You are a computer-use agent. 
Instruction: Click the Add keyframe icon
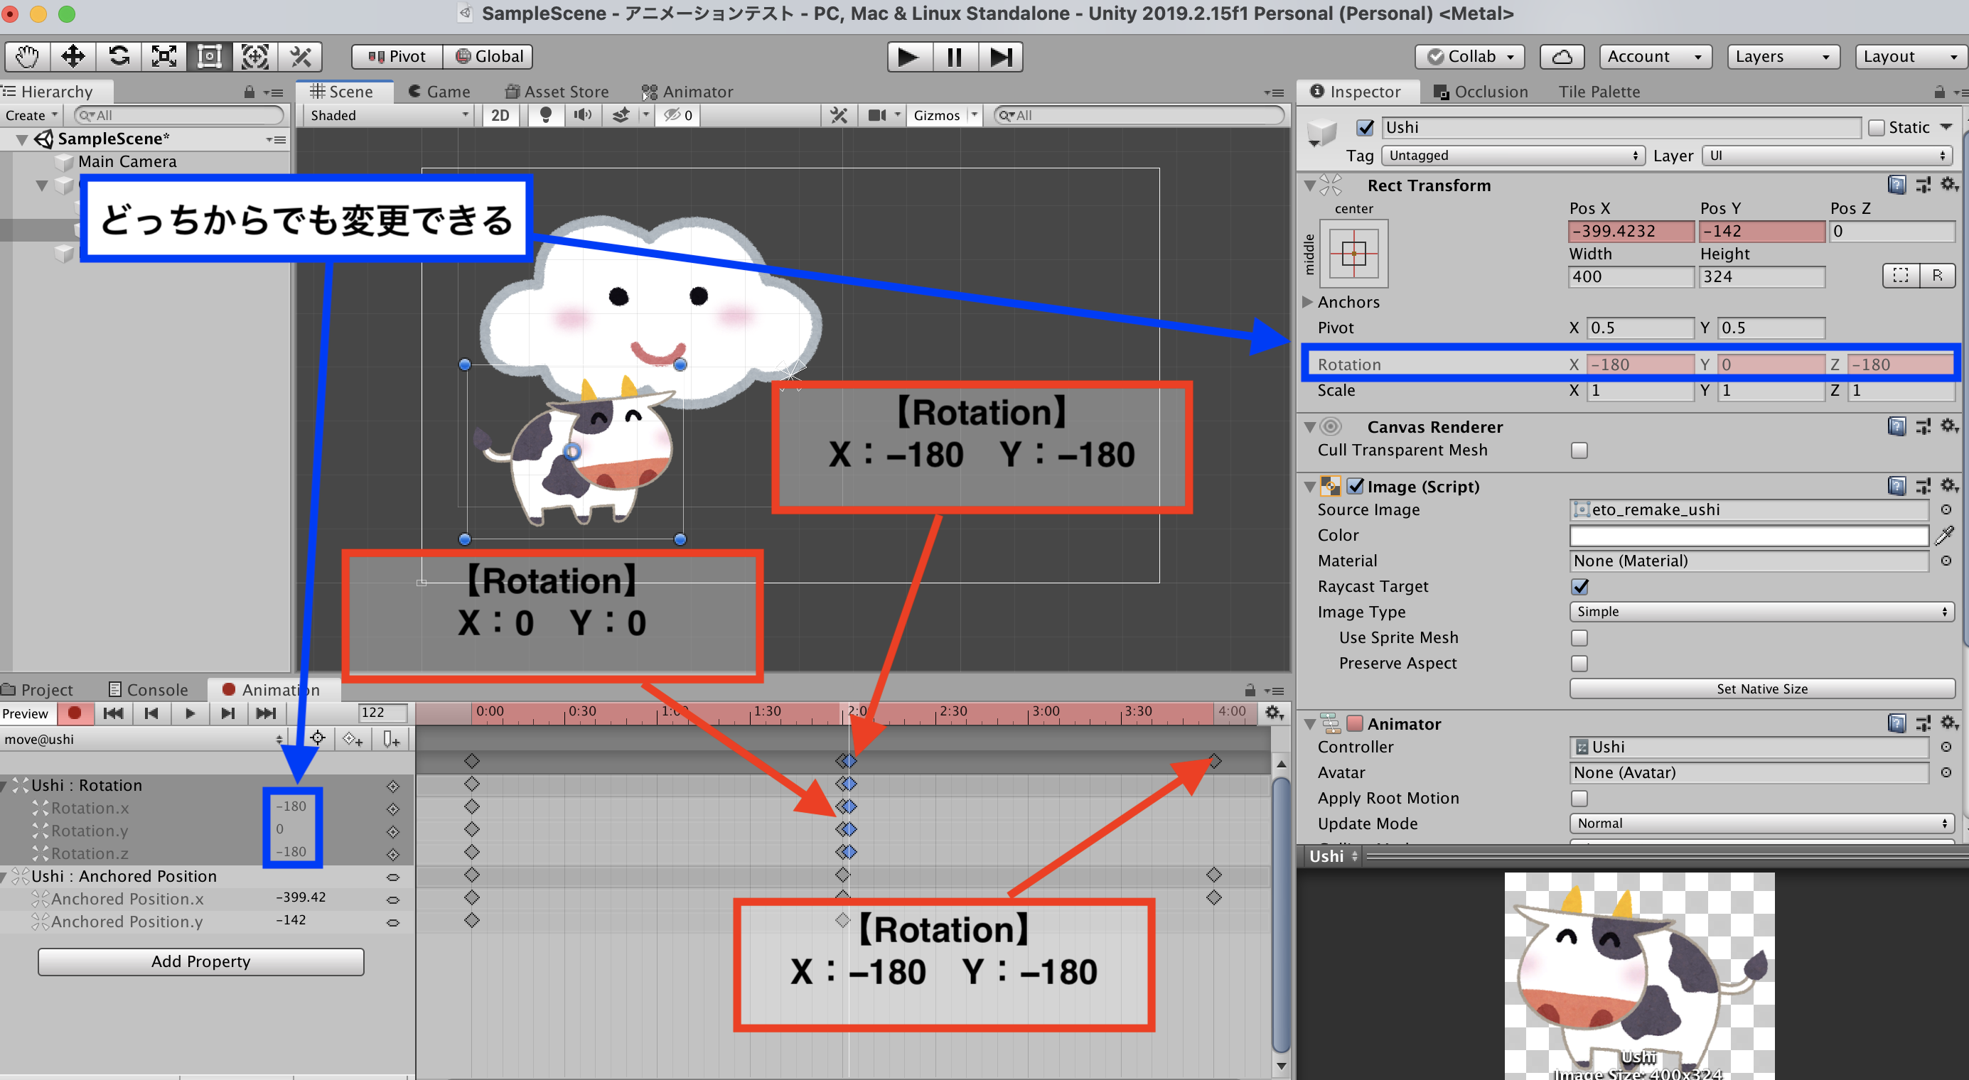(353, 738)
